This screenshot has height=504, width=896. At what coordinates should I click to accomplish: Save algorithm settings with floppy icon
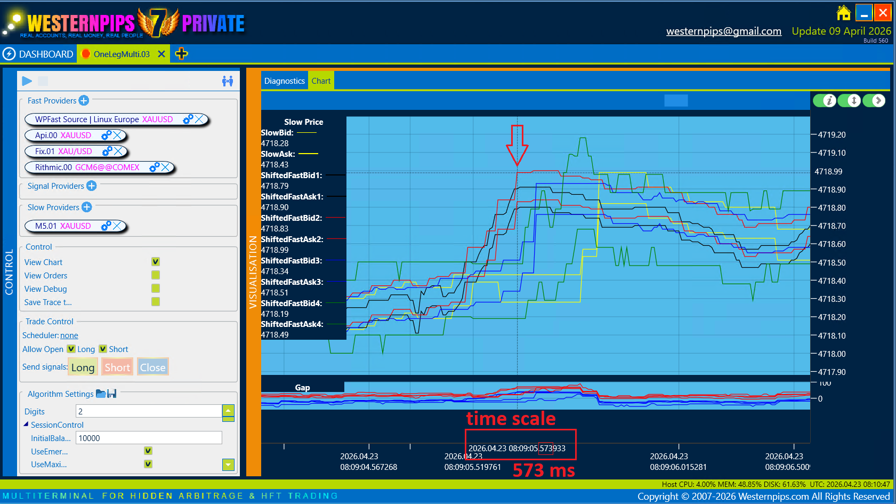tap(112, 394)
